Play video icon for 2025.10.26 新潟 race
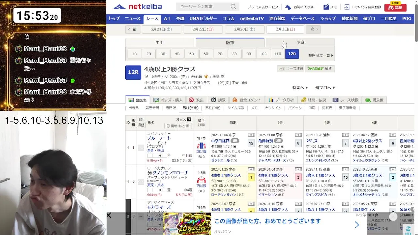The image size is (418, 235). 393,169
